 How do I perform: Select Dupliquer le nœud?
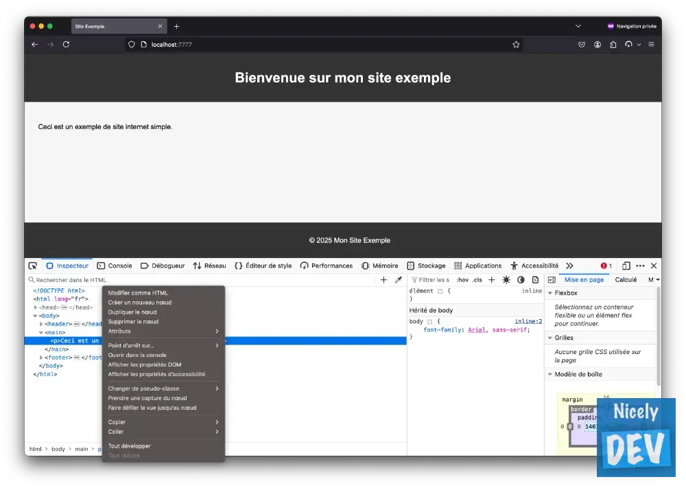point(163,312)
